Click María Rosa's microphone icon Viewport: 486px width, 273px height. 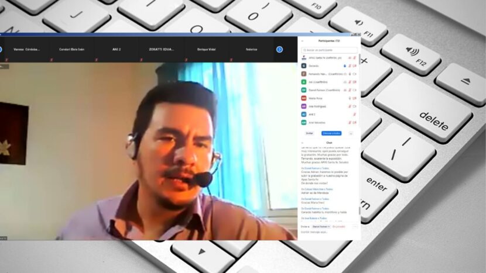pyautogui.click(x=350, y=98)
